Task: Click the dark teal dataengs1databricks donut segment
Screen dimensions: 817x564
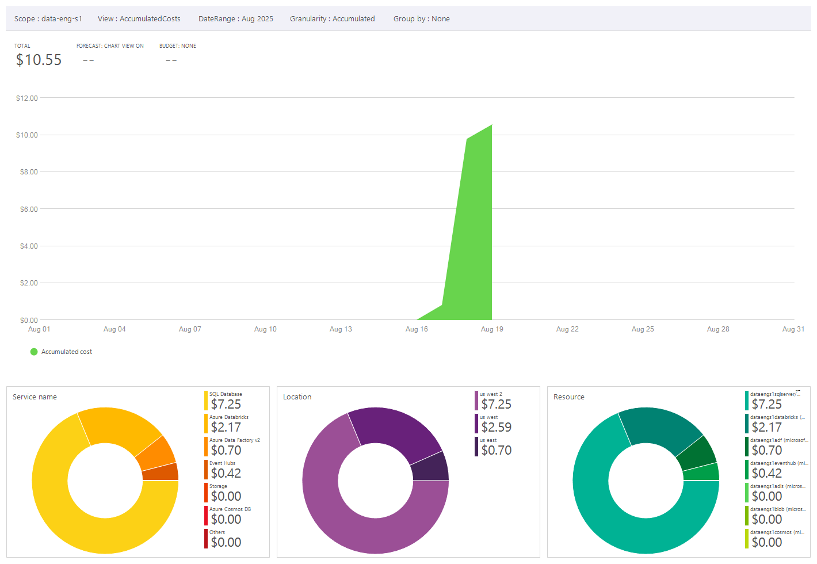Action: pos(659,426)
